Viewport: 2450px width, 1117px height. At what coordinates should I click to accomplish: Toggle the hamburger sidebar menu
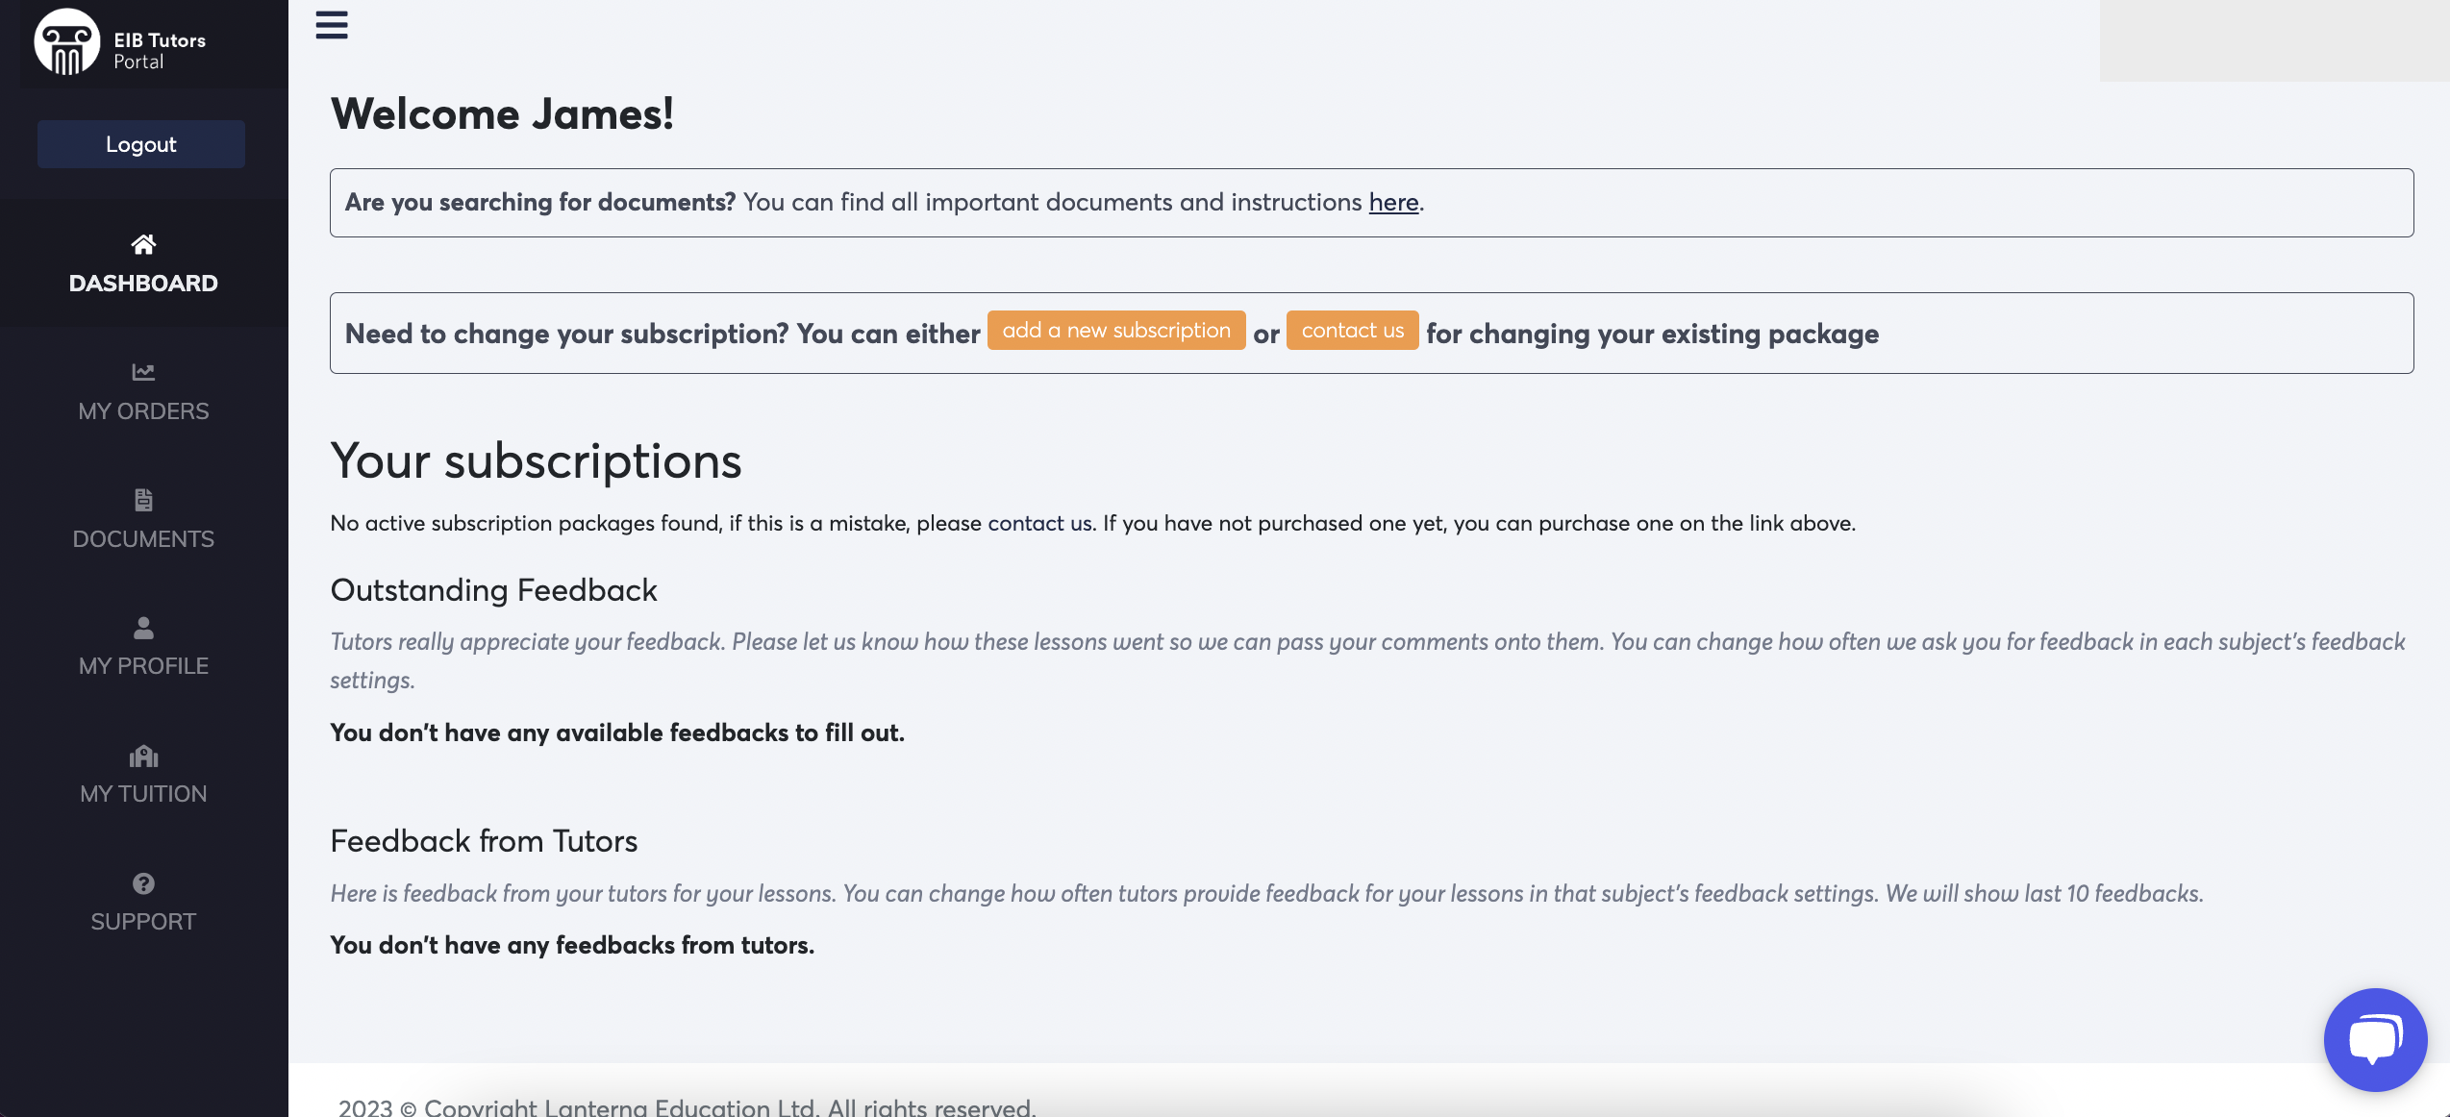(x=332, y=25)
